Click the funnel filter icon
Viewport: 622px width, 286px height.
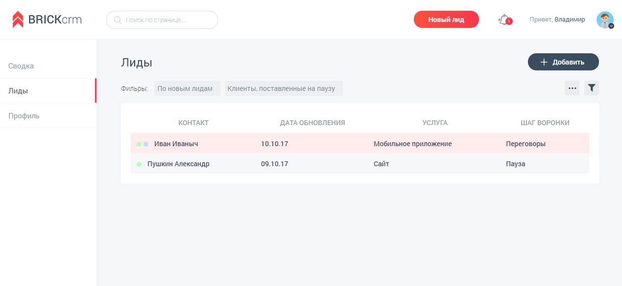click(592, 88)
